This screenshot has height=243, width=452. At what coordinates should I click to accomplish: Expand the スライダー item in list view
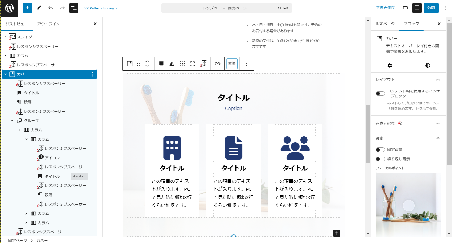5,37
